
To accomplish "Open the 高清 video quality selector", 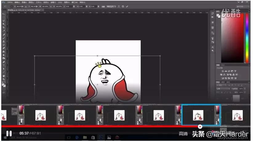I will click(x=183, y=134).
